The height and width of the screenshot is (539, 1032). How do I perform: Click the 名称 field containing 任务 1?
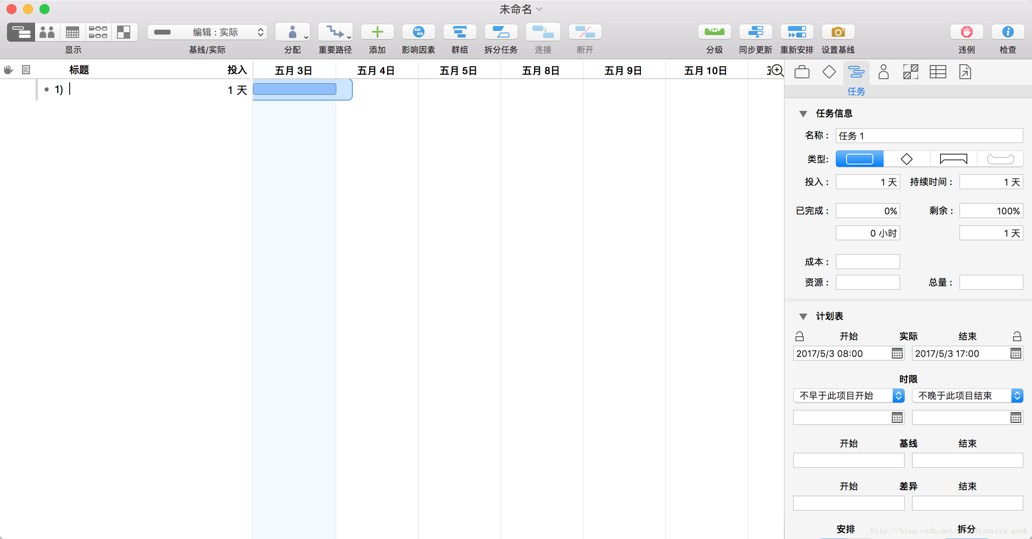tap(929, 136)
